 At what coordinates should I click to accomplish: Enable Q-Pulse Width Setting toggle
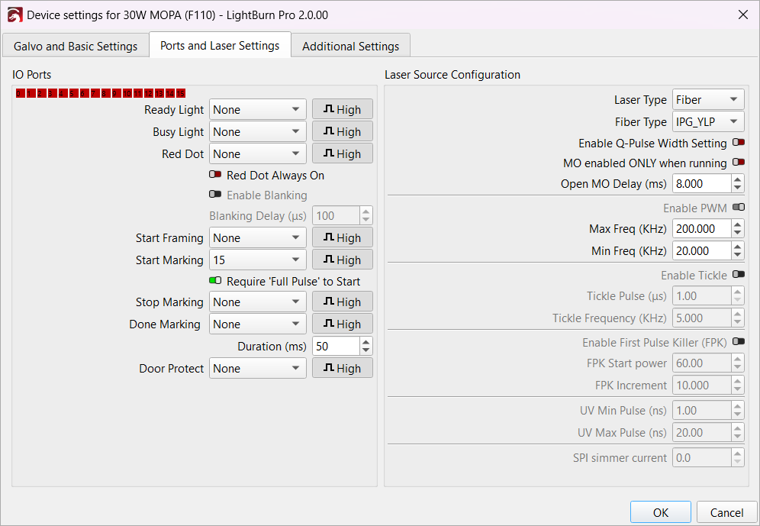point(738,143)
